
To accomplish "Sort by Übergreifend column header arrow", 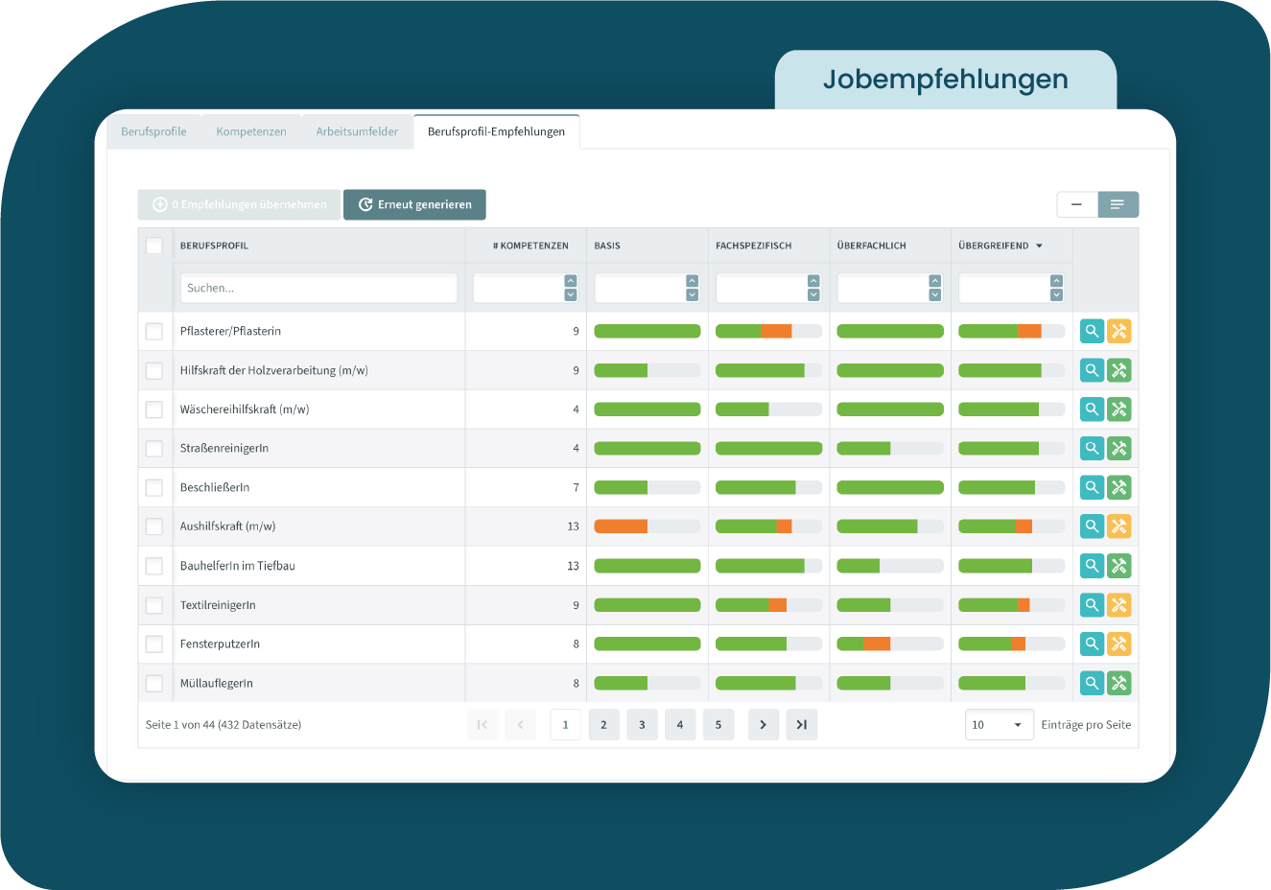I will pyautogui.click(x=1039, y=246).
